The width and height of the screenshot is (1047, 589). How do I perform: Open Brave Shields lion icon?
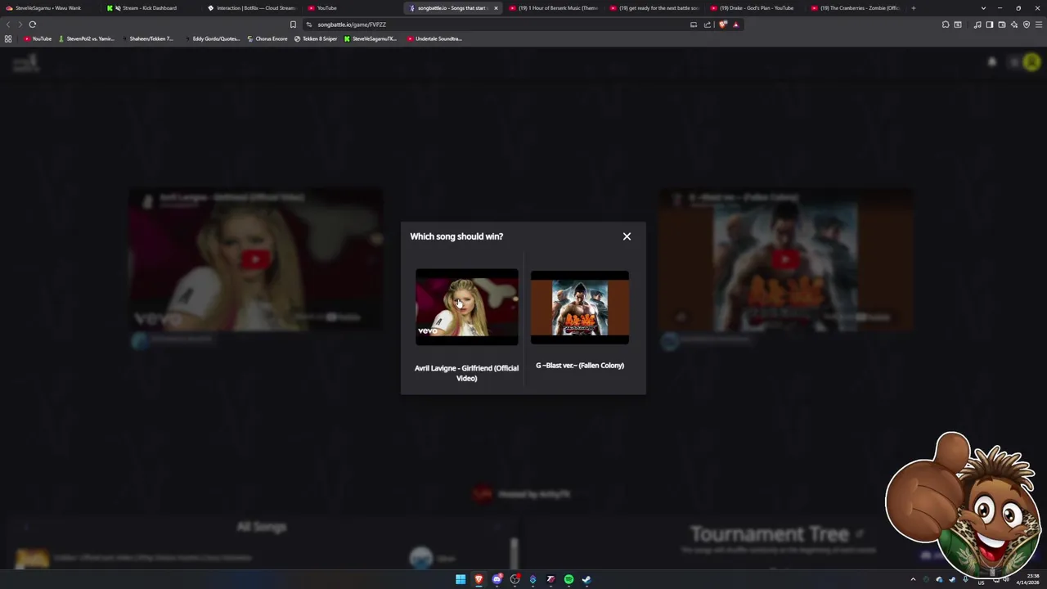[723, 25]
